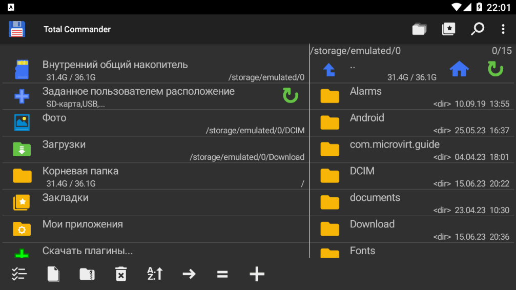Tap the parent directory '..' entry
The width and height of the screenshot is (516, 290).
point(353,67)
